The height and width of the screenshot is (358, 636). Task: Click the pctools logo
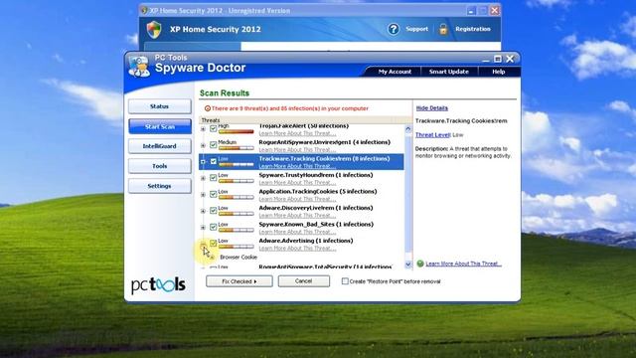(x=158, y=285)
